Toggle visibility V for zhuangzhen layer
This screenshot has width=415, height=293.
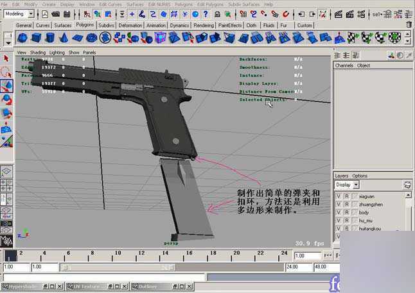339,205
